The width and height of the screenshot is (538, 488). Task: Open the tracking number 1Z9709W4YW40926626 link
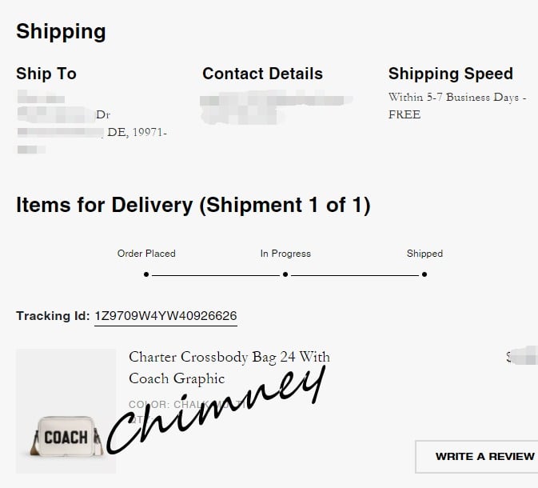click(x=165, y=316)
